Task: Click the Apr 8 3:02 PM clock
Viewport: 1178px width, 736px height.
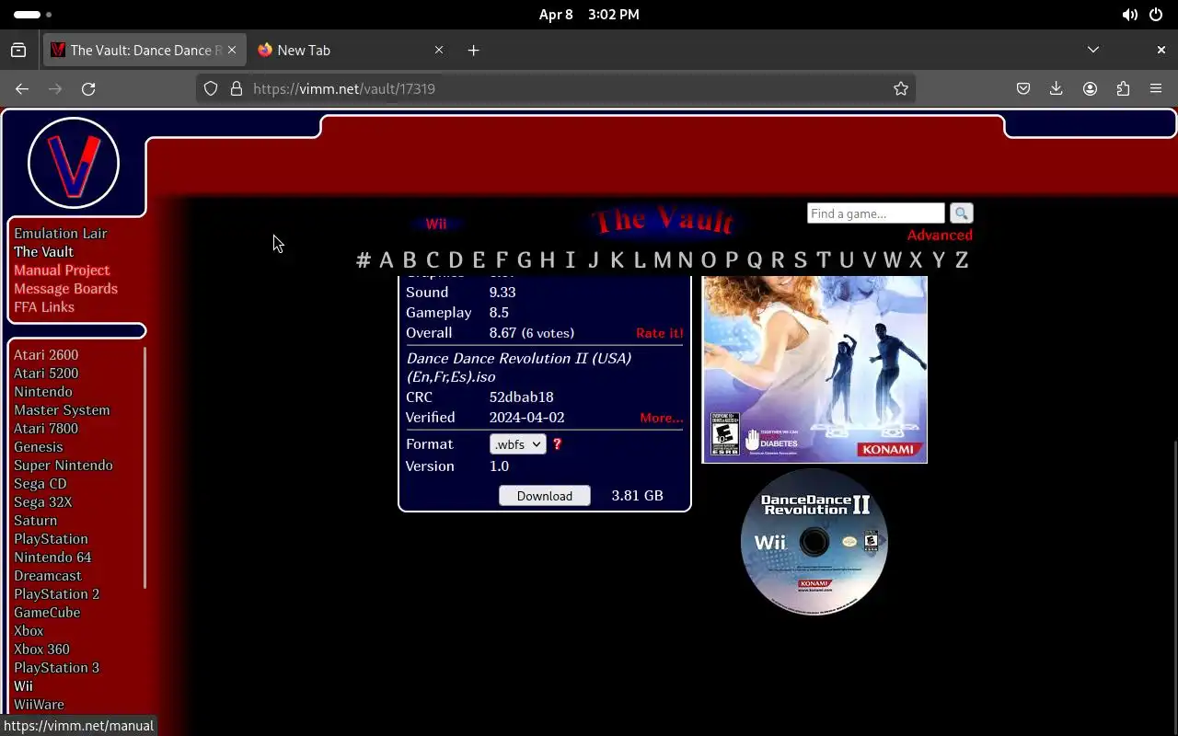Action: [x=589, y=15]
